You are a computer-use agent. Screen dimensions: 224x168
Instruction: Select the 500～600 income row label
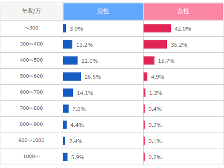31,77
